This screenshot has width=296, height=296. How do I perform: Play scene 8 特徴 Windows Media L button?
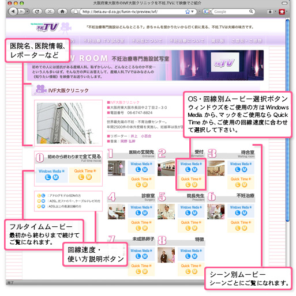click(188, 256)
